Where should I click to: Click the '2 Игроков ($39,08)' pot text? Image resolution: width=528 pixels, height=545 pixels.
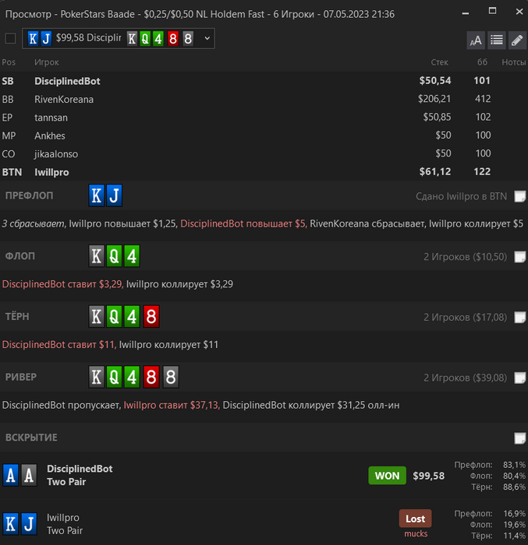tap(465, 378)
